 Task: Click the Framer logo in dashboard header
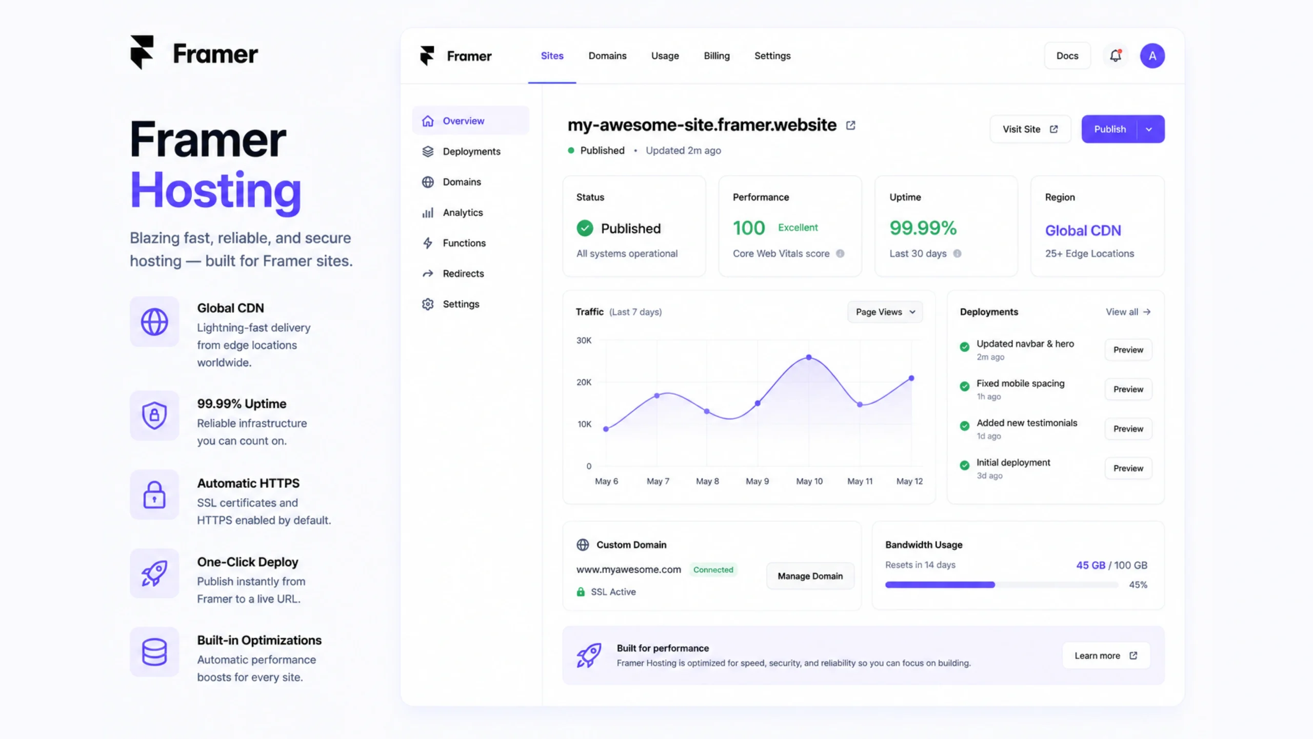tap(455, 55)
